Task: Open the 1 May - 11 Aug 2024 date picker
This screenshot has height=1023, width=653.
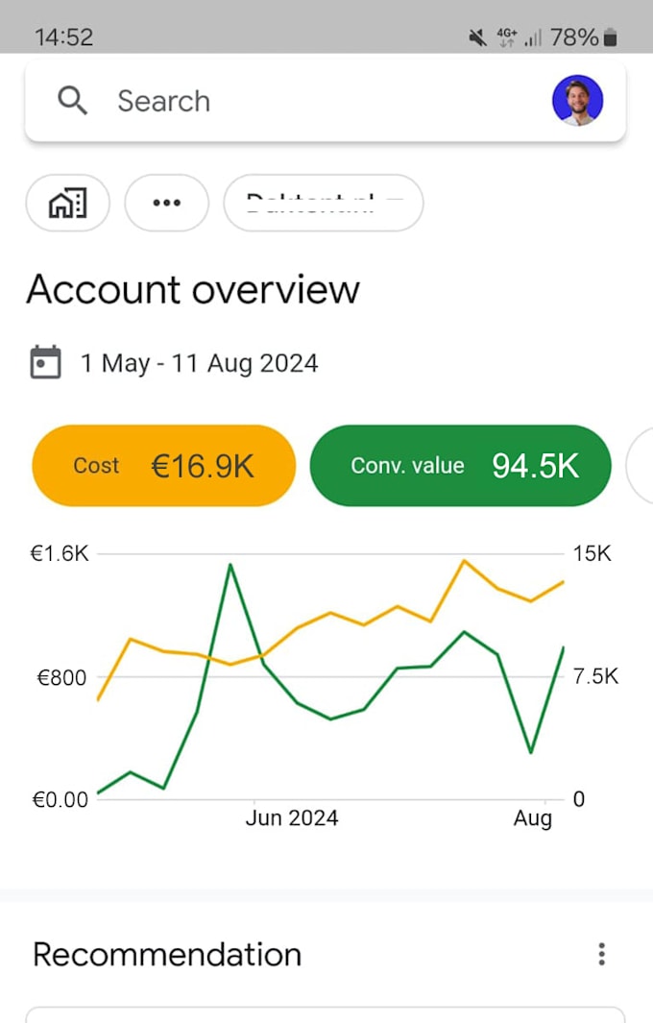Action: click(199, 363)
